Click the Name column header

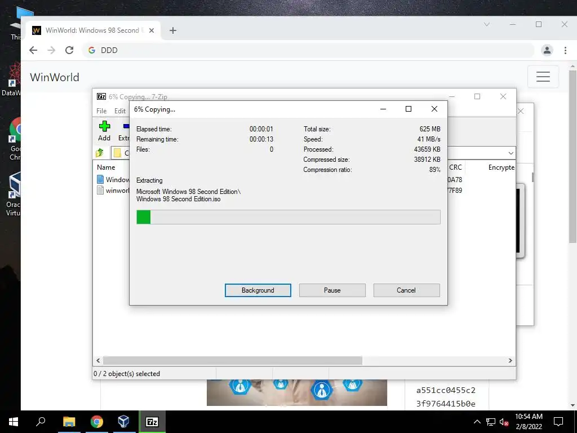click(106, 167)
